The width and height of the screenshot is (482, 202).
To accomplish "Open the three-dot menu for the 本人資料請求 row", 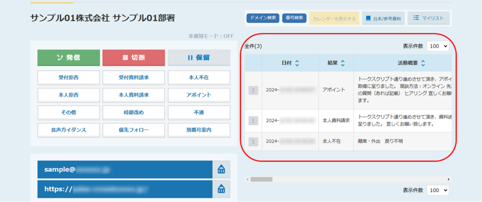I will click(253, 121).
